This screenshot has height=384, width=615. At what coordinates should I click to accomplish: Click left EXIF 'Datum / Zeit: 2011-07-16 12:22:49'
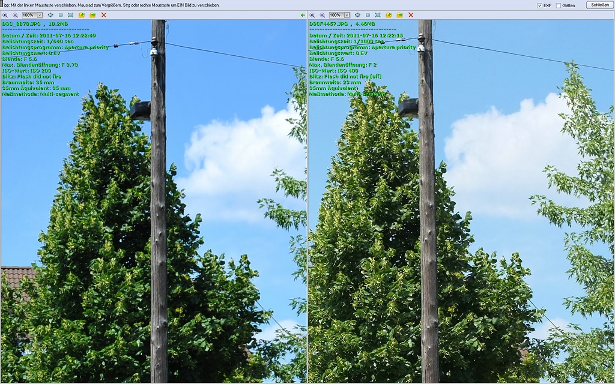pyautogui.click(x=49, y=35)
